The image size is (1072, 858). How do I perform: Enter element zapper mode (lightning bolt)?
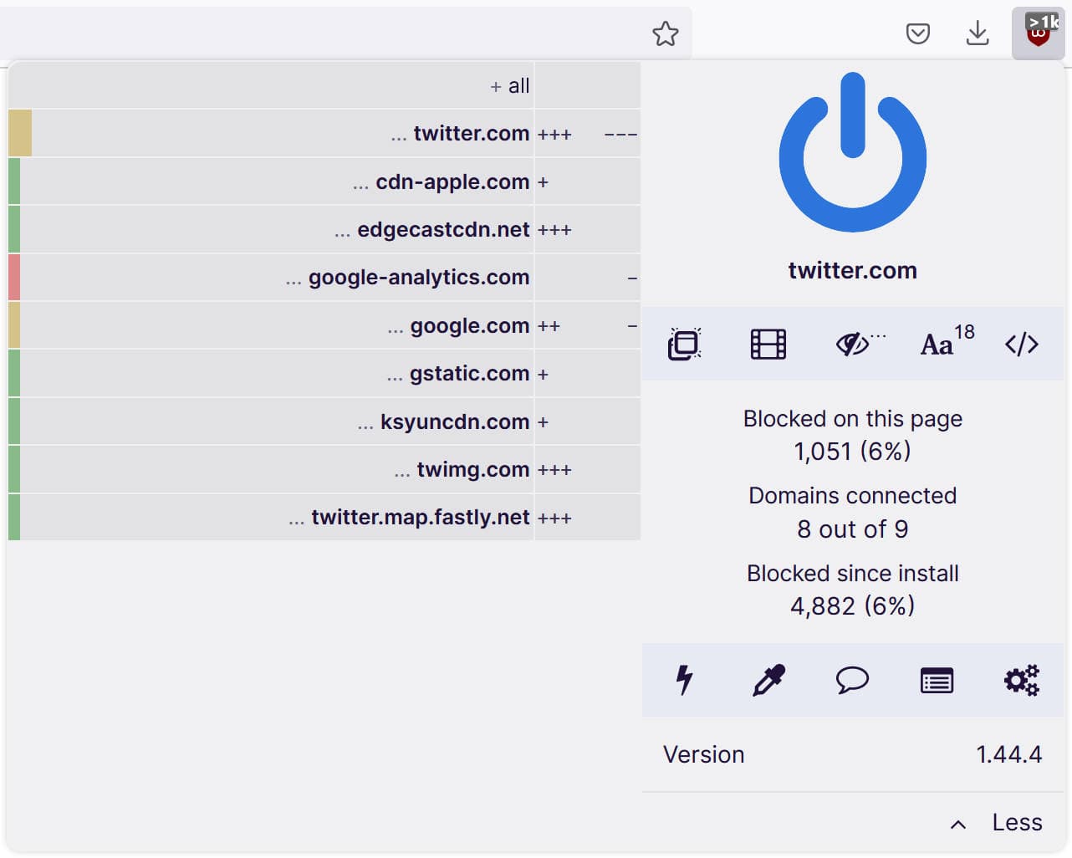684,680
